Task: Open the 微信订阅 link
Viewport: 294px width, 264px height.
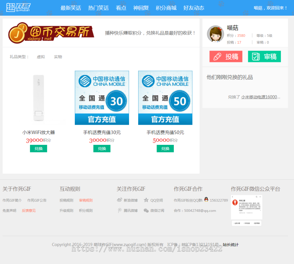Action: coord(157,210)
